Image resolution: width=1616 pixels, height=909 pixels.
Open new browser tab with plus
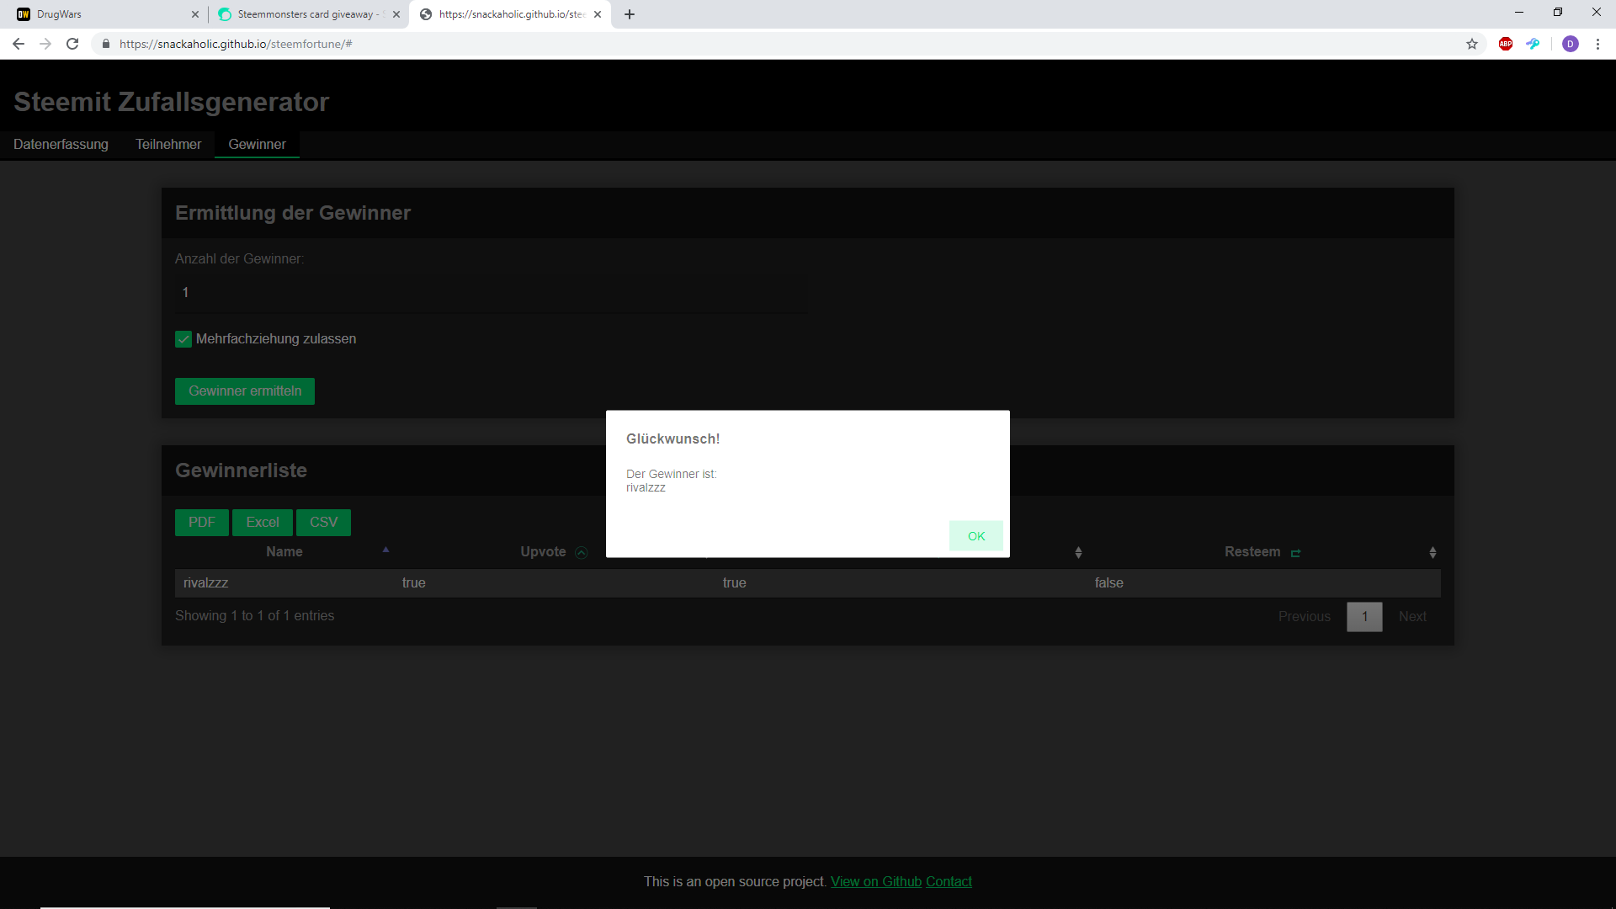click(x=630, y=14)
